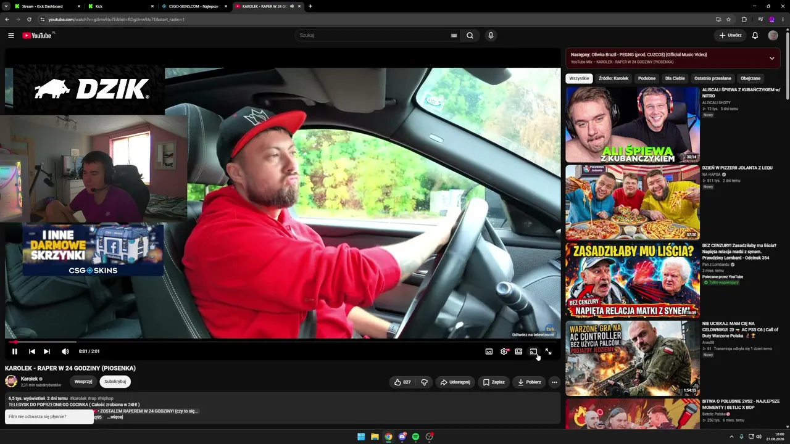Image resolution: width=790 pixels, height=444 pixels.
Task: Toggle subtitles on the video player
Action: 489,351
